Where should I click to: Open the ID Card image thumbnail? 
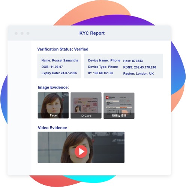[x=86, y=105]
